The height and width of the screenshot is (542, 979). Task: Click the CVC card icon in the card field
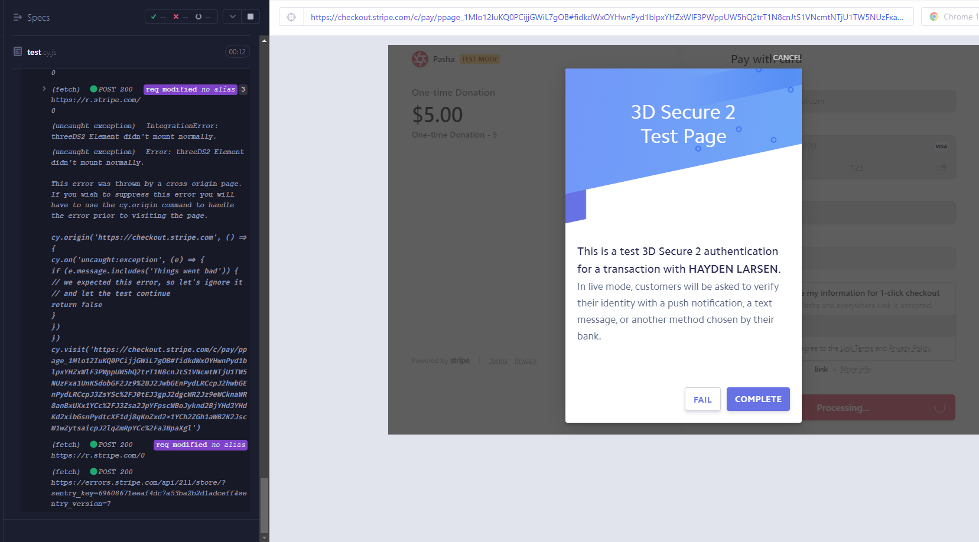click(942, 167)
